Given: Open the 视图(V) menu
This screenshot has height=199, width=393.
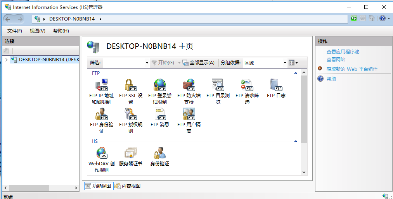Looking at the screenshot, I should (x=37, y=31).
